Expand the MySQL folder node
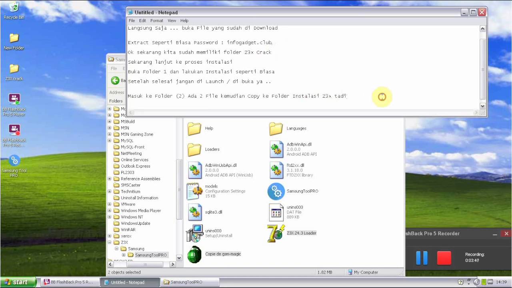Screen dimensions: 512x288 [x=110, y=141]
